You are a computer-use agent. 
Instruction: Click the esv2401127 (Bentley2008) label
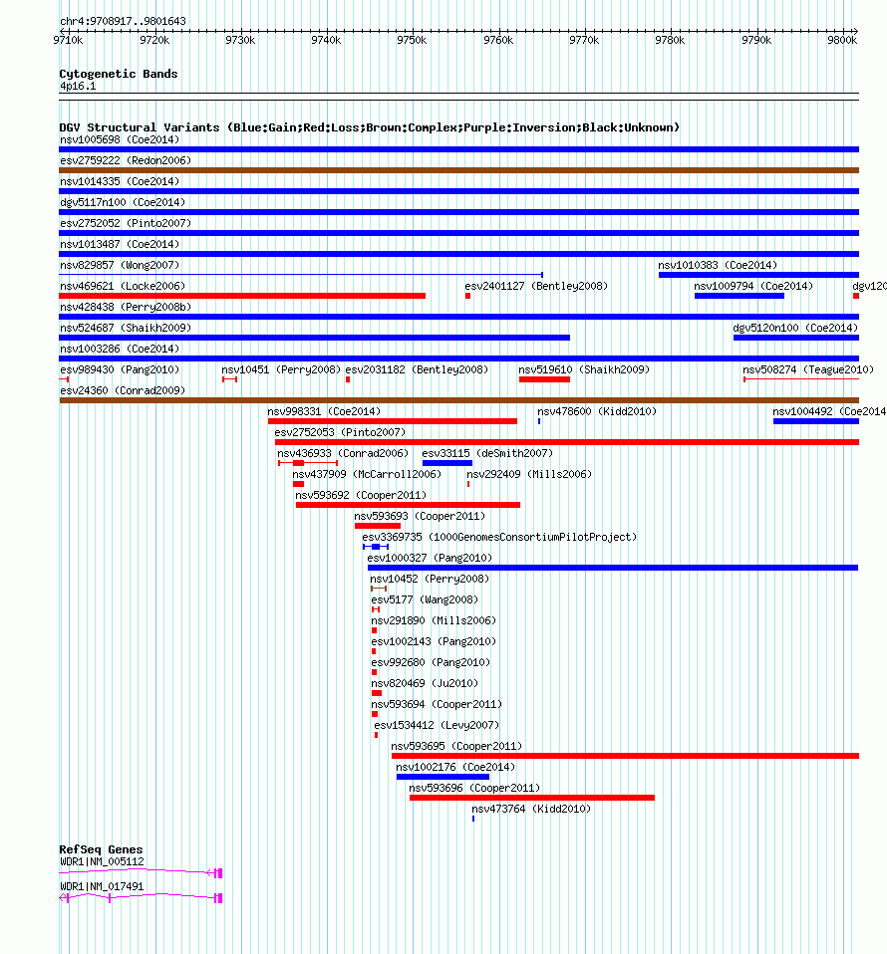[536, 286]
